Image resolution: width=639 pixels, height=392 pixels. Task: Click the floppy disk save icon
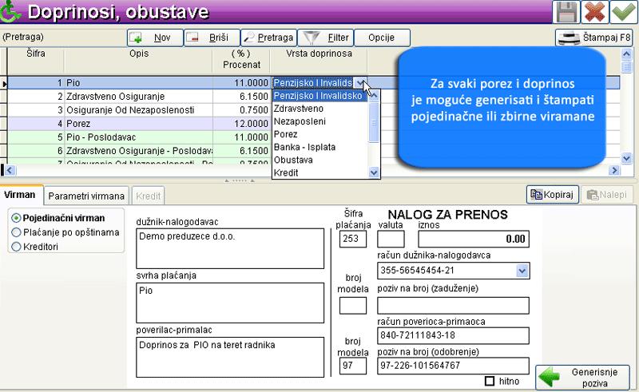(567, 13)
